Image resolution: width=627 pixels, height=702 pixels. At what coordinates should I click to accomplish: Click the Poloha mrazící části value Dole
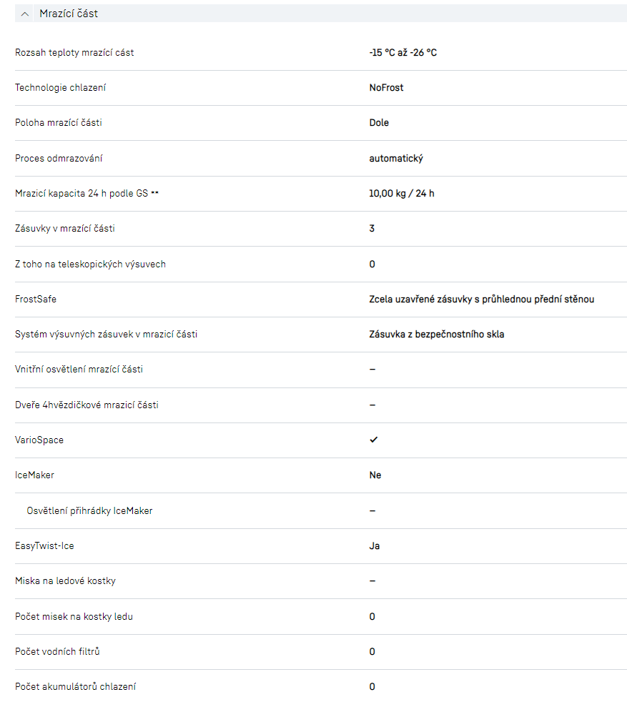(379, 123)
